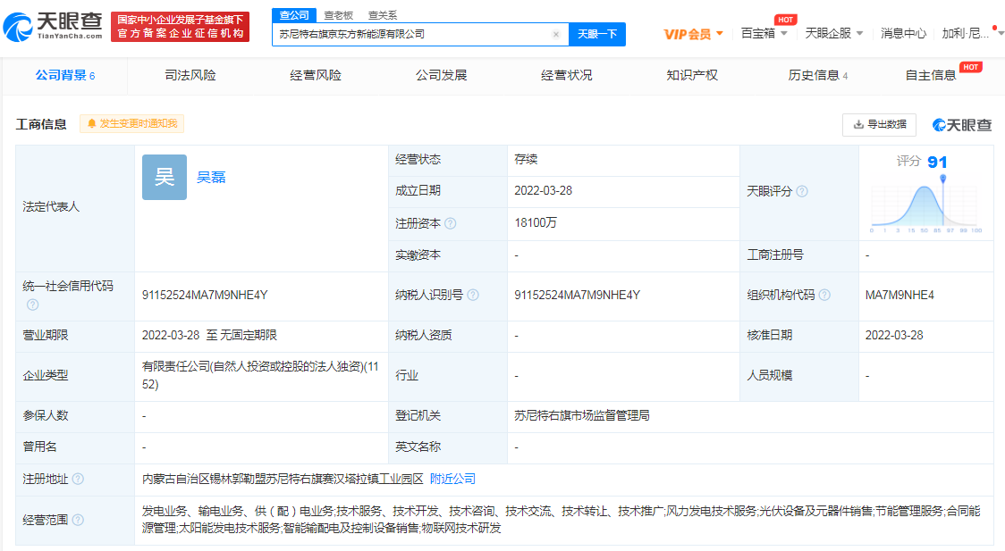The height and width of the screenshot is (551, 1005).
Task: Open the TianYanCha logo homepage
Action: point(53,27)
